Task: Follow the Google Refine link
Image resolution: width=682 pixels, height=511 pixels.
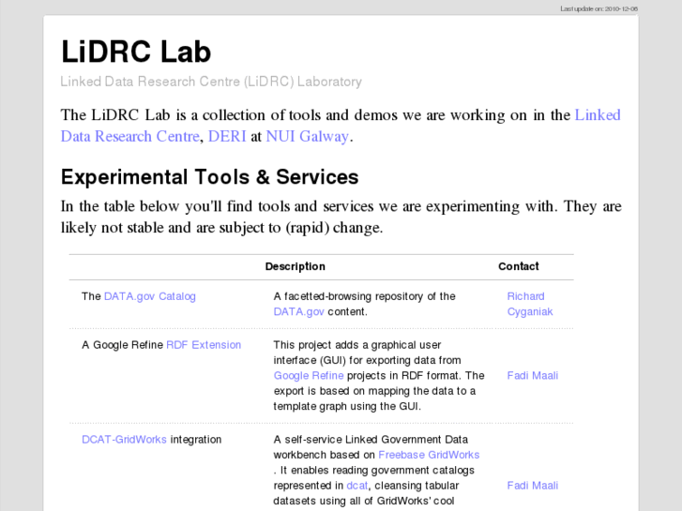Action: coord(309,375)
